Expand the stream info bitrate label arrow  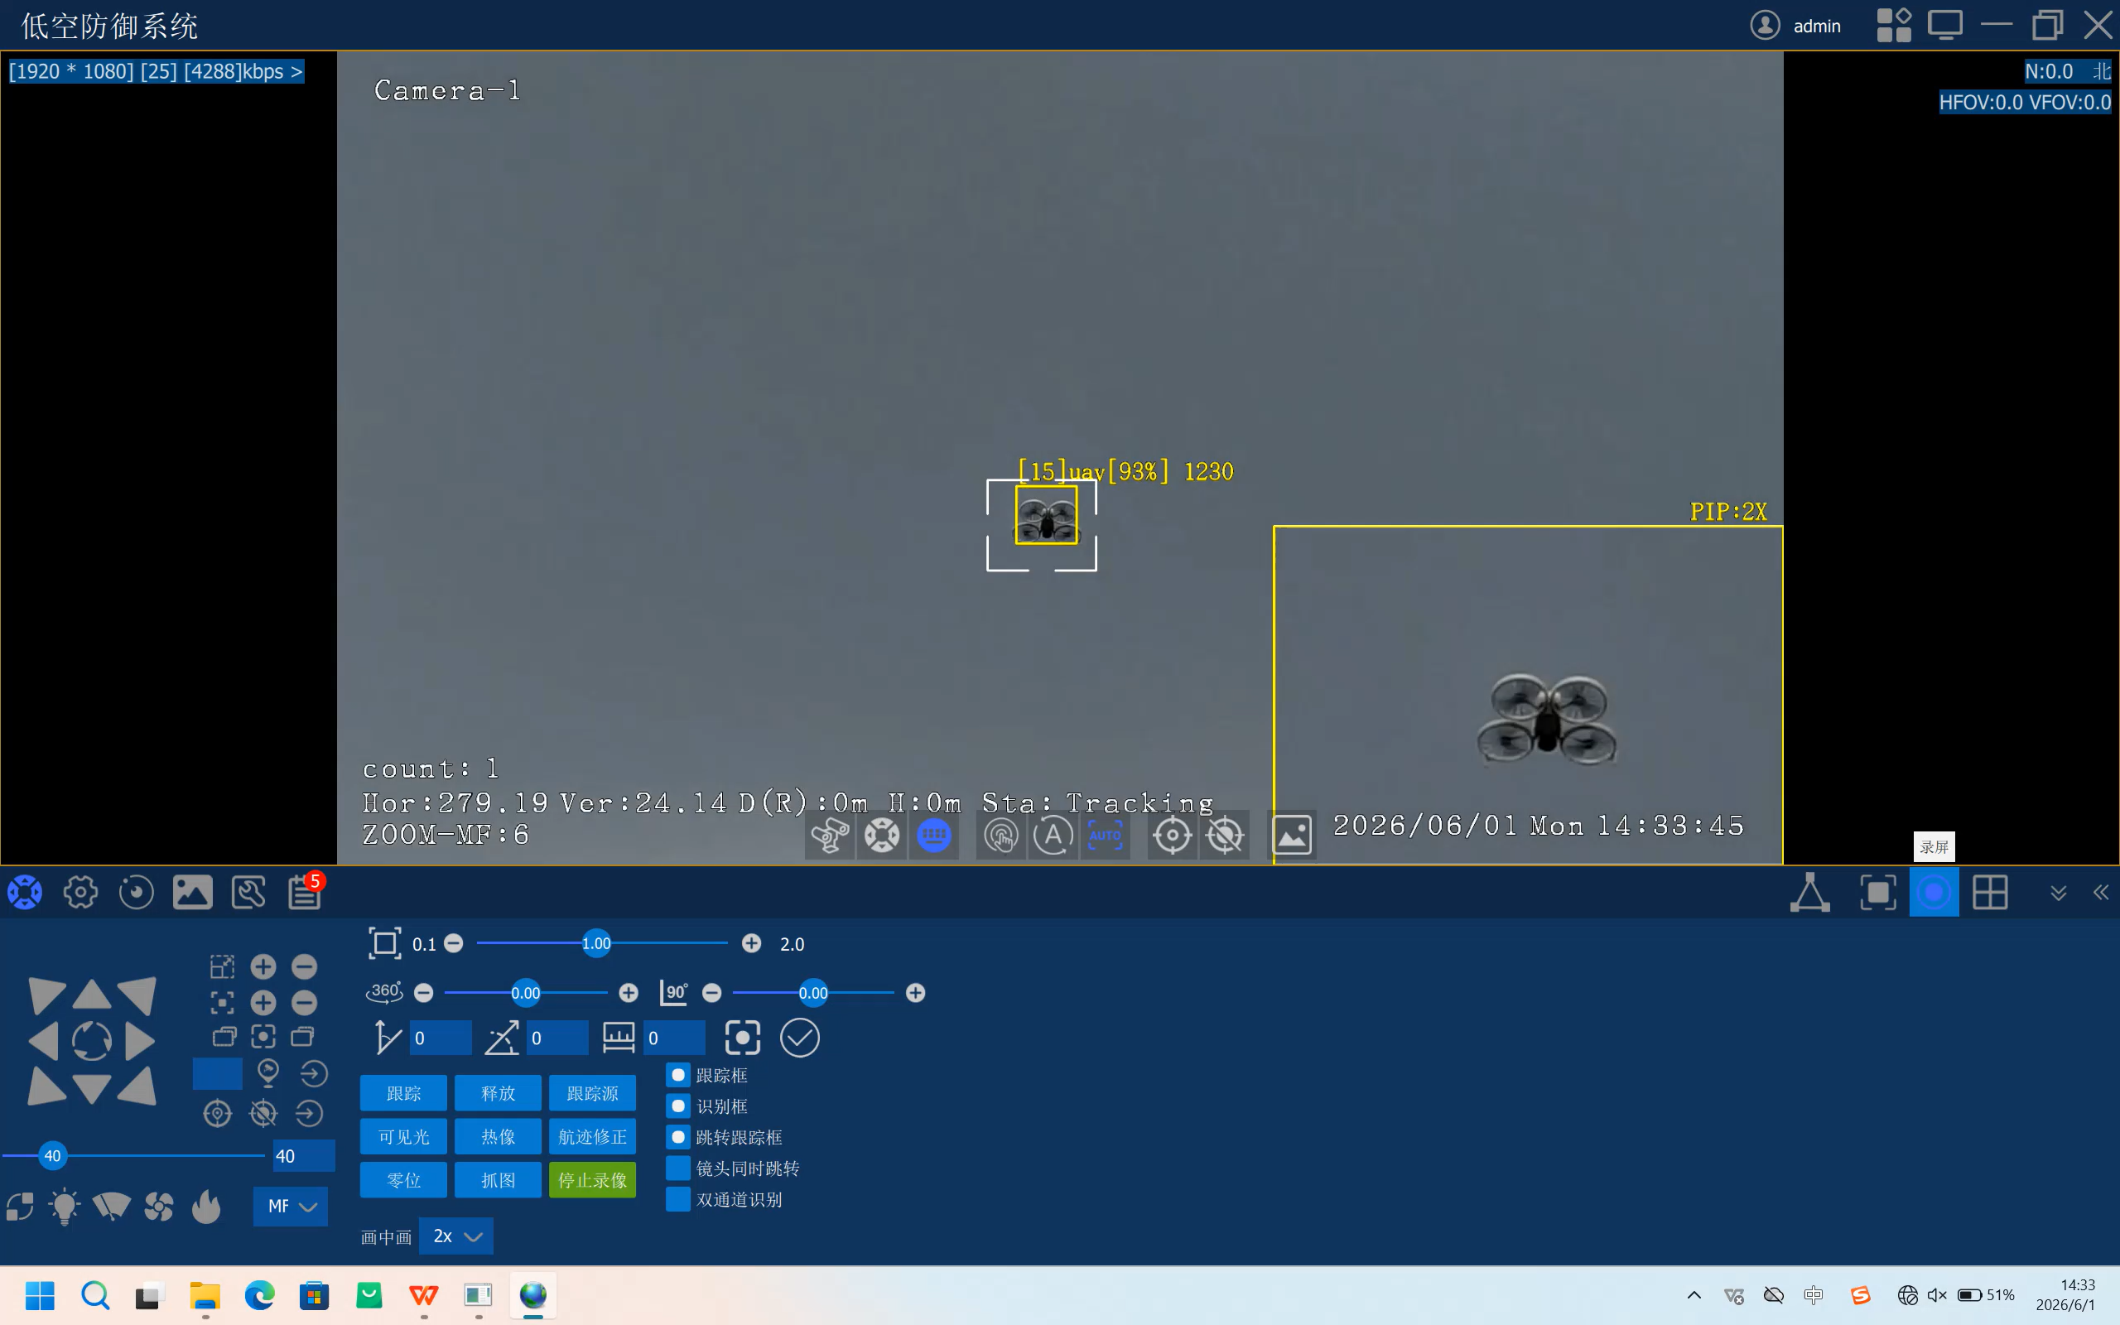pyautogui.click(x=296, y=71)
